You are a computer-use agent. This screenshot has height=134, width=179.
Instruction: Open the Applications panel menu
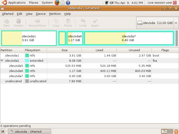17,3
